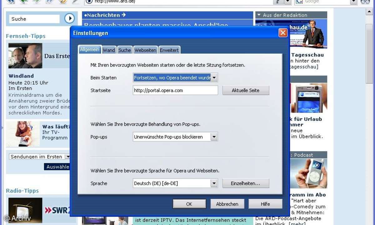Open the woman with remote thumbnail
This screenshot has height=225, width=375.
(x=23, y=134)
